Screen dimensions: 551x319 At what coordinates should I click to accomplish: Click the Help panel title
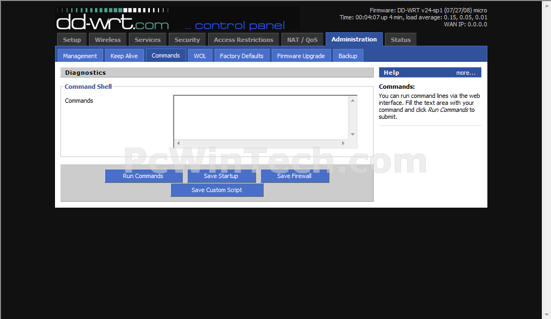[x=391, y=73]
